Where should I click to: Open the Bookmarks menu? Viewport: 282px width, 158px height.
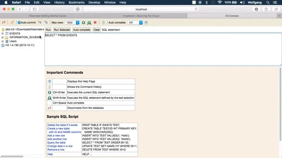point(77,3)
